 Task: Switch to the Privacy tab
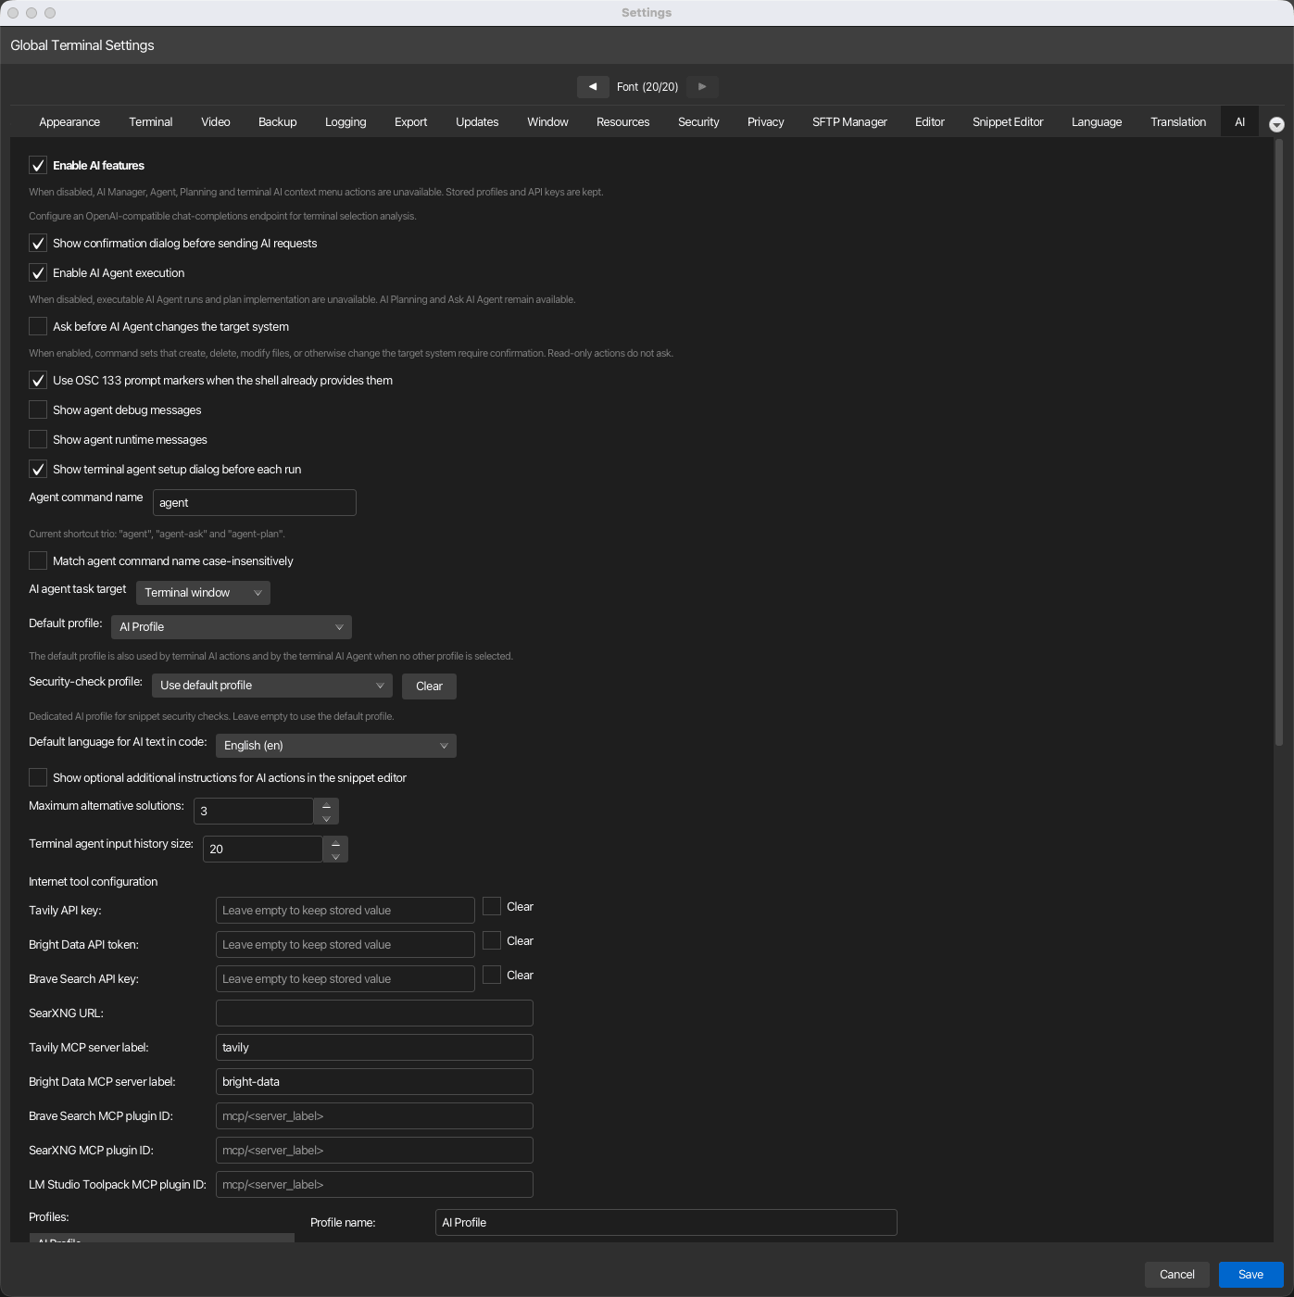coord(766,122)
